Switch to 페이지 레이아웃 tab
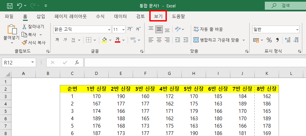The image size is (306, 136). tap(71, 16)
